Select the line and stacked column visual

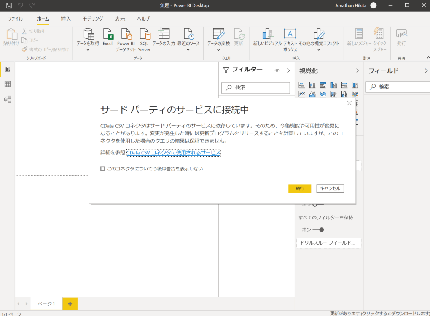coord(333,94)
